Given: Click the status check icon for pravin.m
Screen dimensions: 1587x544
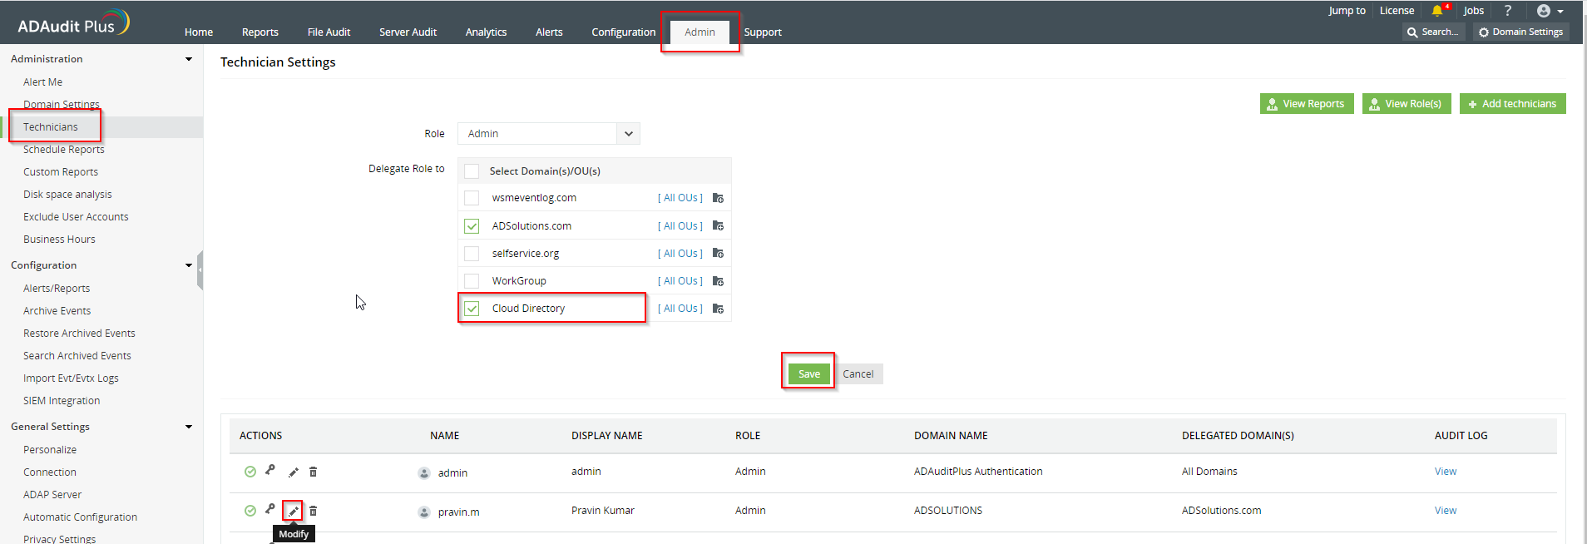Looking at the screenshot, I should [x=250, y=511].
